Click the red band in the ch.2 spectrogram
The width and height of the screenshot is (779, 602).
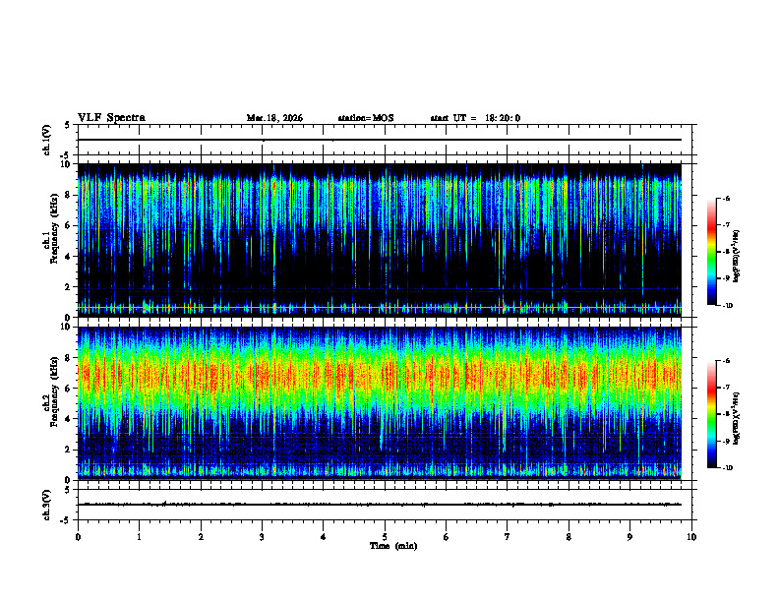click(380, 375)
